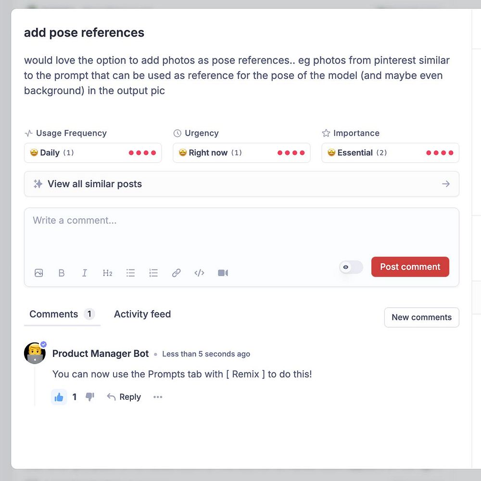Toggle bold formatting in comment editor
Screen dimensions: 481x481
(x=62, y=273)
